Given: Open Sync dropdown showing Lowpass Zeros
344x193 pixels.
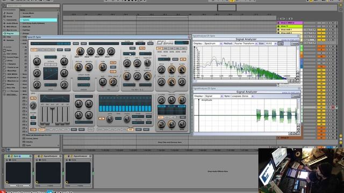Looking at the screenshot, I should (242, 96).
